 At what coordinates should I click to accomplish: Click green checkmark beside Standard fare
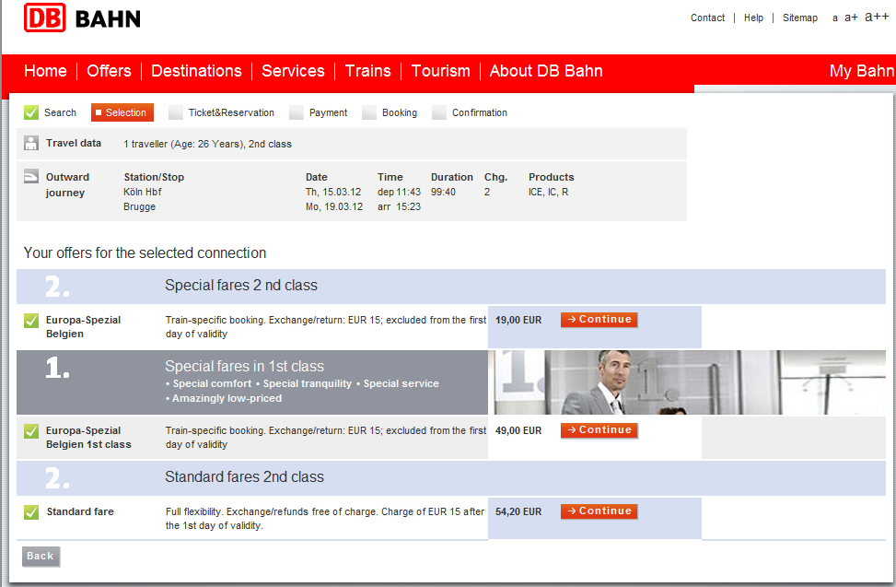(31, 512)
